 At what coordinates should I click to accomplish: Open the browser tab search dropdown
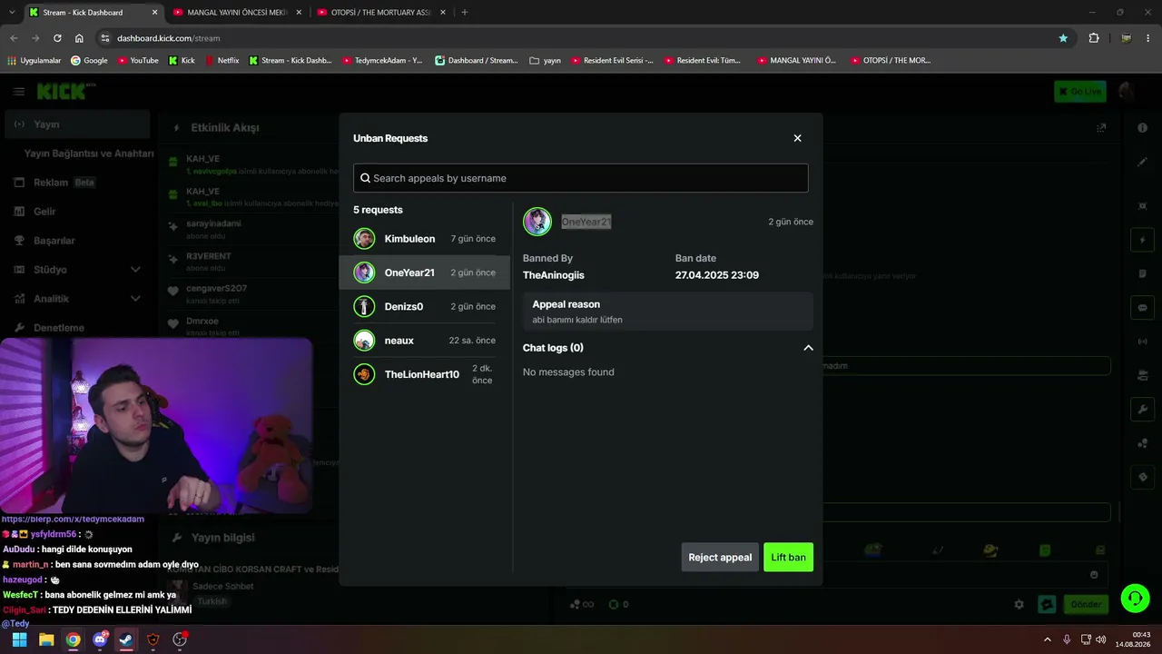pyautogui.click(x=11, y=13)
